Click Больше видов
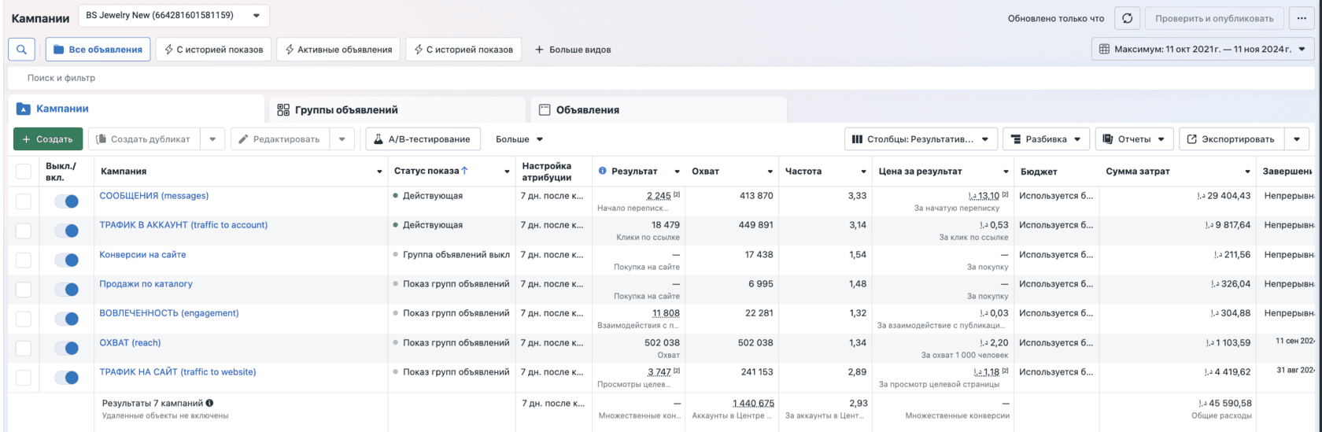The width and height of the screenshot is (1322, 432). [573, 50]
